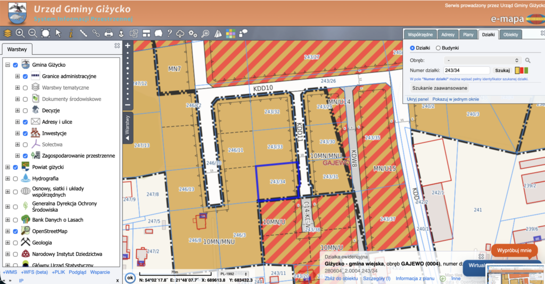Pick the green highlight color swatch
The height and width of the screenshot is (284, 545).
tap(526, 71)
